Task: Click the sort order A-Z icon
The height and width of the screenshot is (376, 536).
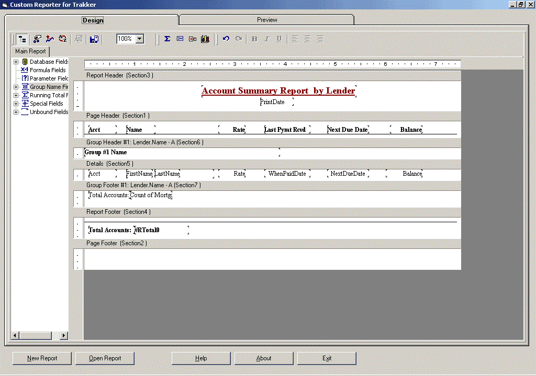Action: [x=63, y=39]
